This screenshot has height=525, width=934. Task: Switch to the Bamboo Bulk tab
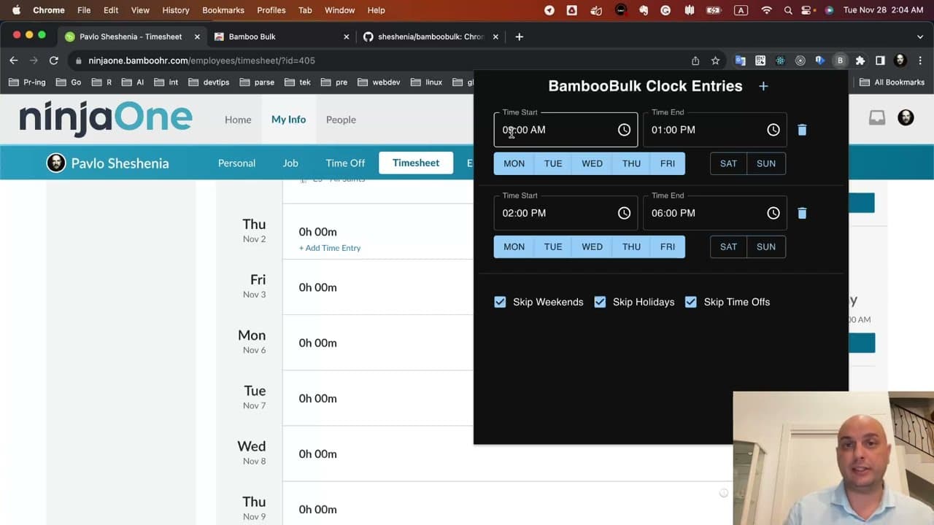[x=281, y=36]
